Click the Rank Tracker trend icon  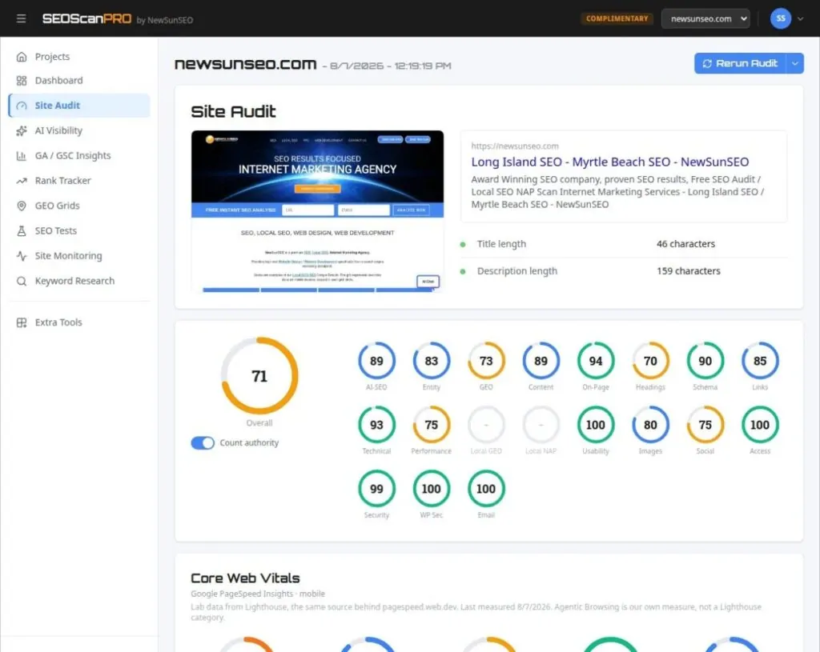coord(22,181)
